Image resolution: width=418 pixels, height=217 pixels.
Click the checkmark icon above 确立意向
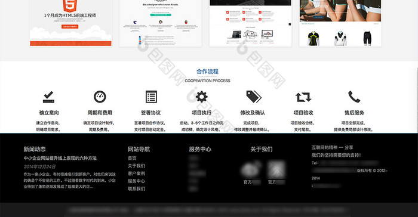point(48,97)
